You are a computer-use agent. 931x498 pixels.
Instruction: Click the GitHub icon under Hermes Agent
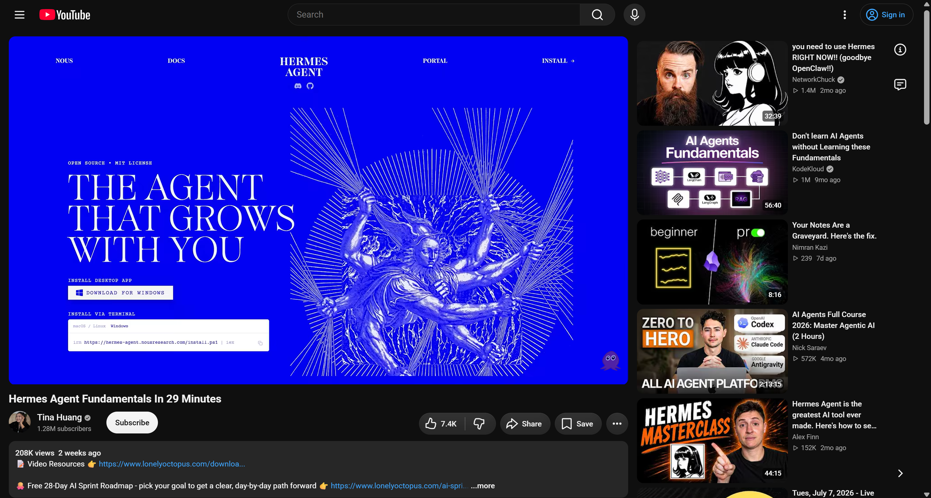tap(310, 86)
